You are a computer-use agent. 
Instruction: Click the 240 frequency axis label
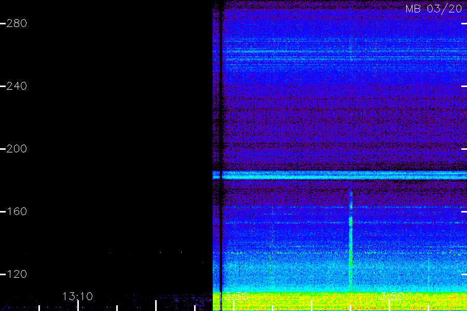point(17,86)
